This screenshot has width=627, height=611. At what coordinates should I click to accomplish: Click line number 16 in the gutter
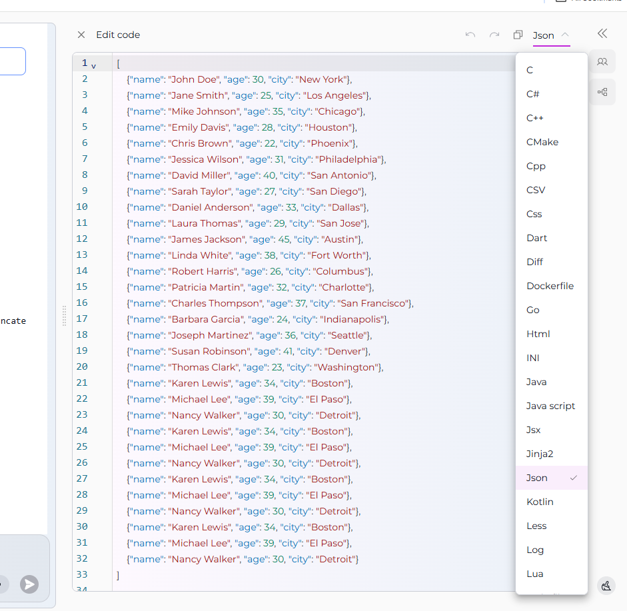[x=82, y=303]
